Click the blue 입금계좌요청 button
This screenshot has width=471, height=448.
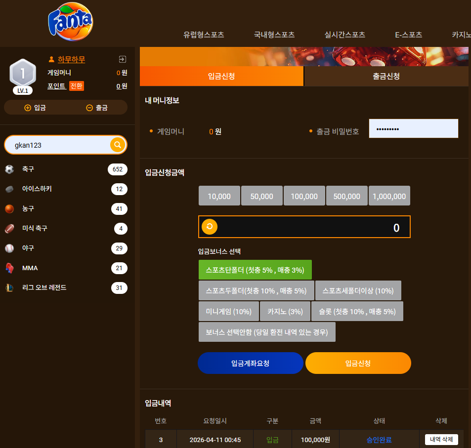[x=251, y=363]
